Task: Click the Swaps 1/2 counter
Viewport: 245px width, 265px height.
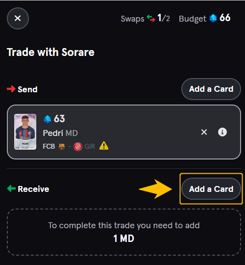Action: (x=145, y=18)
